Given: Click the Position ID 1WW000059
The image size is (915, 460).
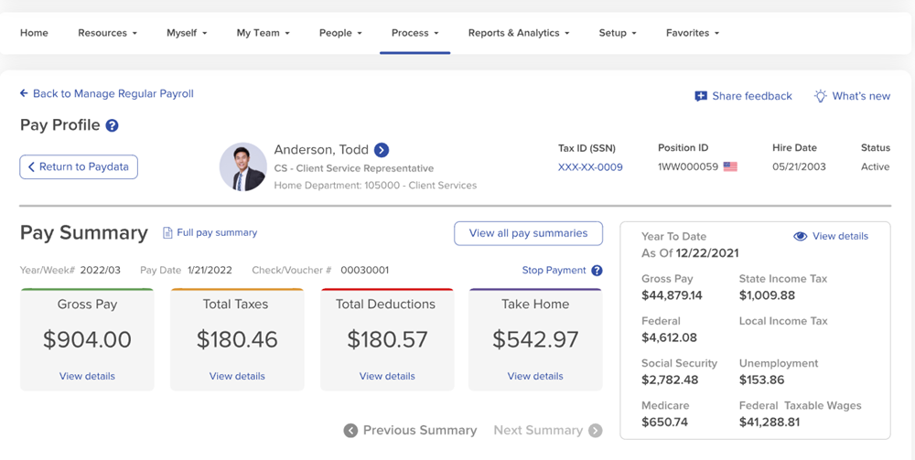Looking at the screenshot, I should (688, 166).
